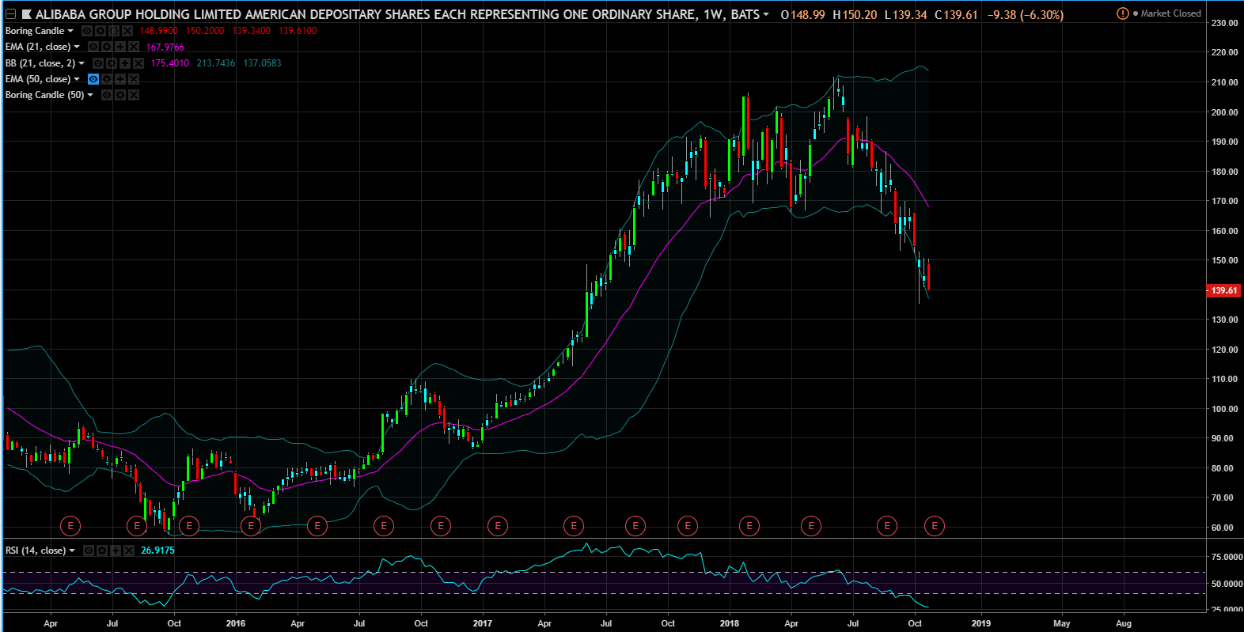Expand the EMA (50, close) dropdown arrow
The width and height of the screenshot is (1244, 632).
77,79
